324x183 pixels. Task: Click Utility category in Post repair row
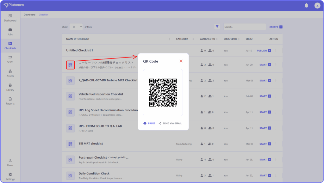[x=179, y=160]
